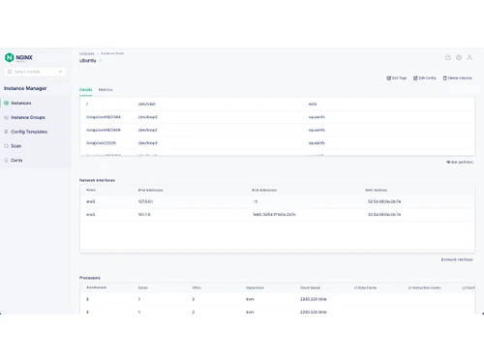This screenshot has height=363, width=484.
Task: Click the Network Interfaces section heading
Action: click(x=97, y=180)
